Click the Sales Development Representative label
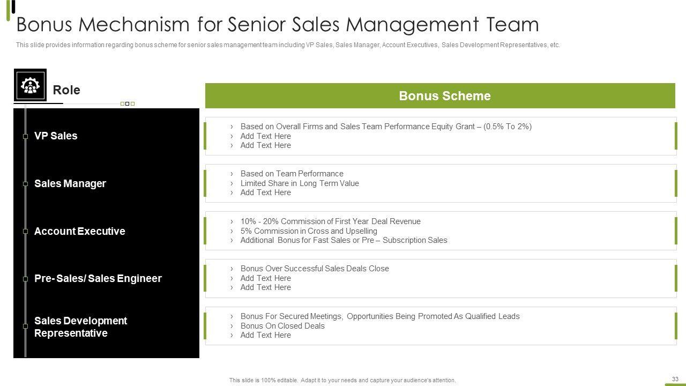The height and width of the screenshot is (386, 686). 81,327
